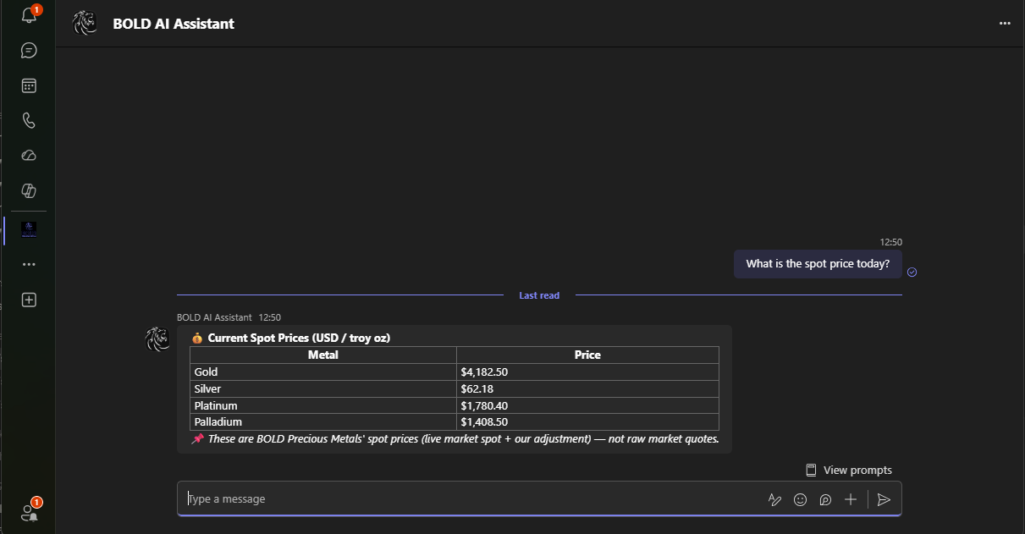Image resolution: width=1025 pixels, height=534 pixels.
Task: Open the emoji picker smiley icon
Action: tap(800, 499)
